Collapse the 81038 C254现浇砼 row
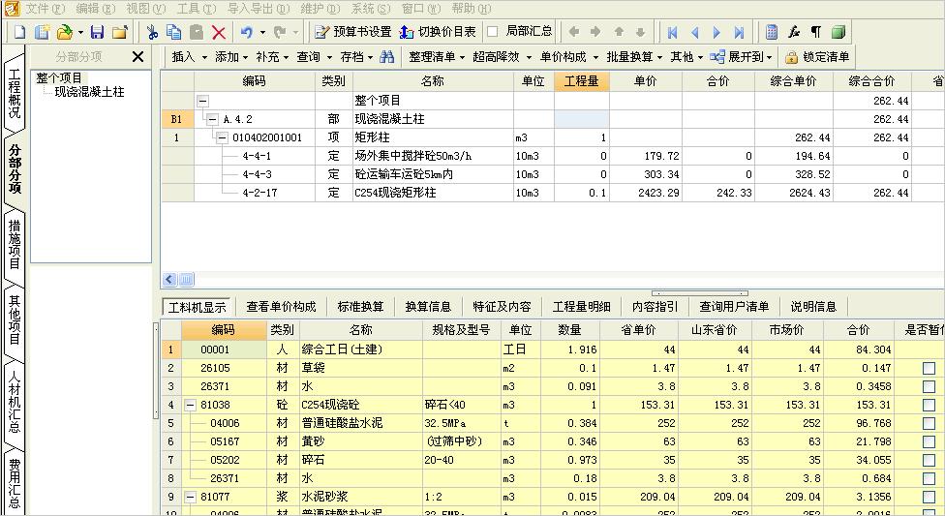945x516 pixels. point(191,405)
